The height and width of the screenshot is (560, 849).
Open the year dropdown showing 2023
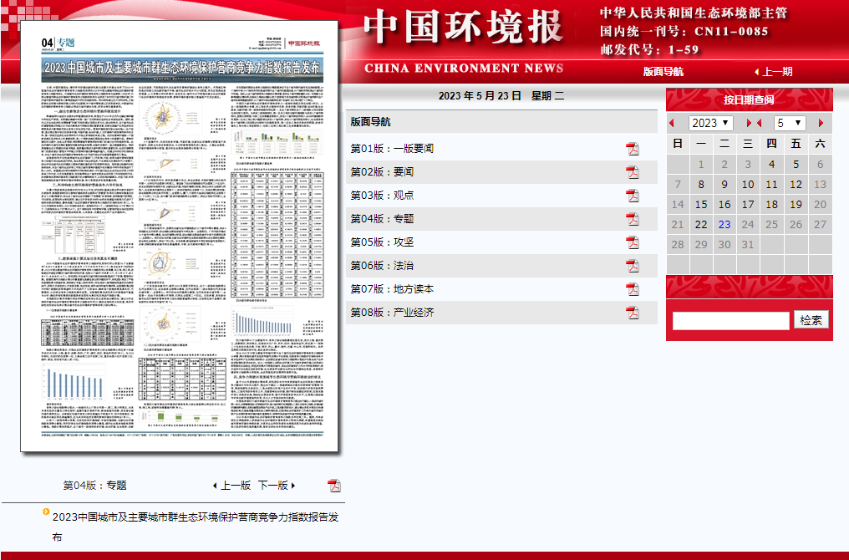[x=711, y=123]
